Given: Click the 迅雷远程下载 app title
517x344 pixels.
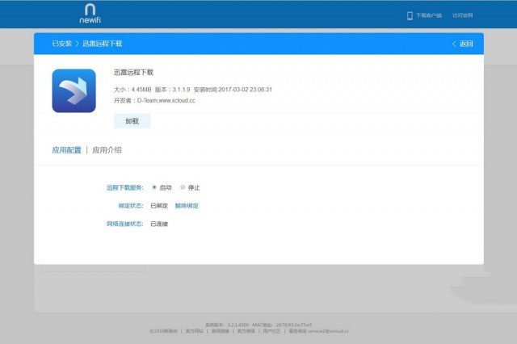Looking at the screenshot, I should pos(133,72).
